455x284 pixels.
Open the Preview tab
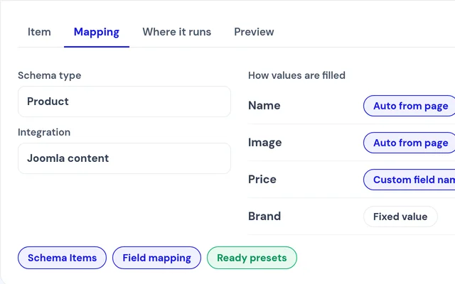254,32
